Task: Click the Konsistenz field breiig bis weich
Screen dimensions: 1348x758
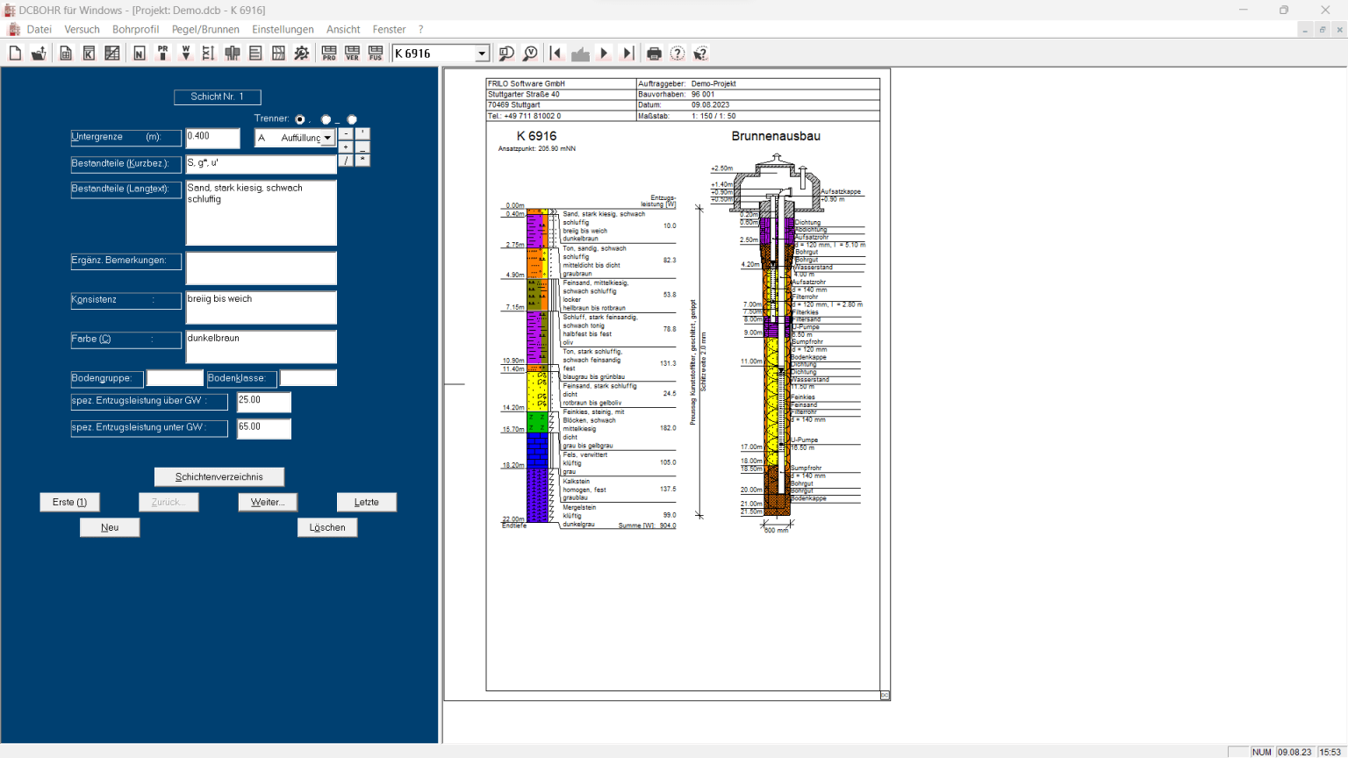Action: (262, 308)
